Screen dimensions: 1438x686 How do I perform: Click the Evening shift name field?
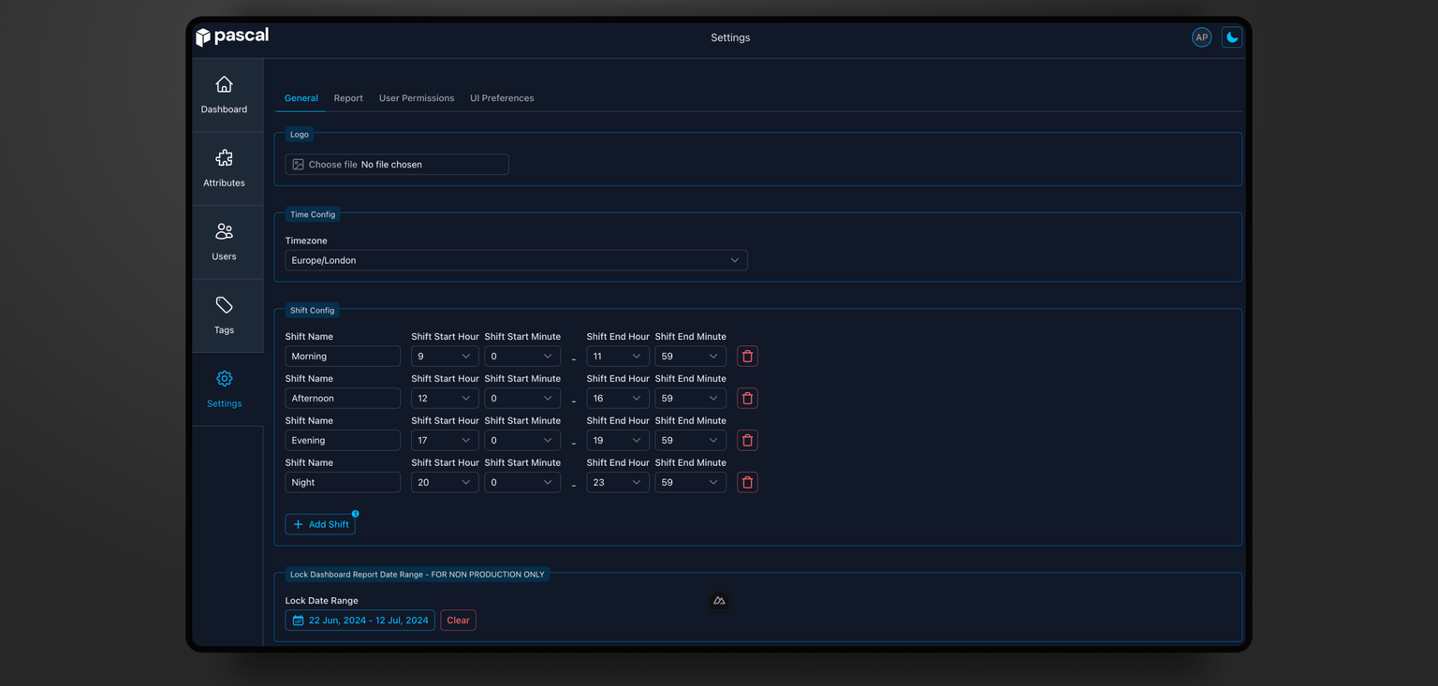click(x=343, y=441)
